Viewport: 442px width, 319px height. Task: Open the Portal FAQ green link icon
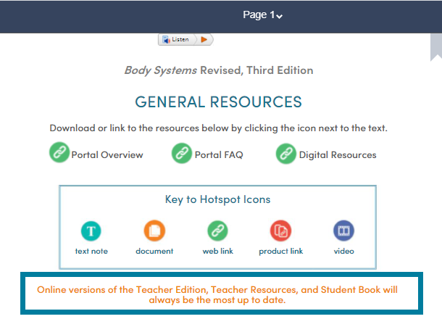[x=182, y=154]
